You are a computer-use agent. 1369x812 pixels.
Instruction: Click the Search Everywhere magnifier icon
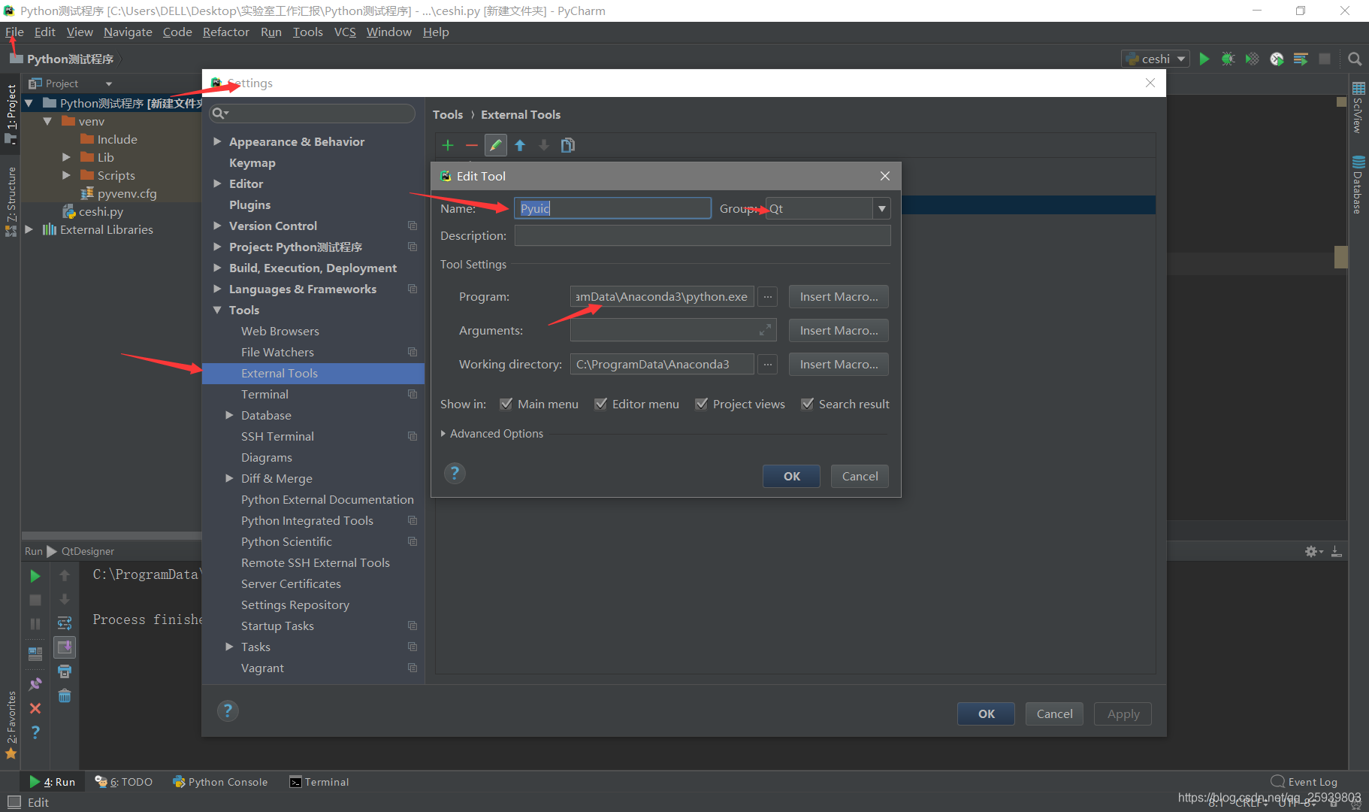point(1355,59)
